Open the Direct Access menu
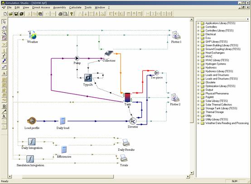The width and height of the screenshot is (251, 184). pyautogui.click(x=41, y=8)
